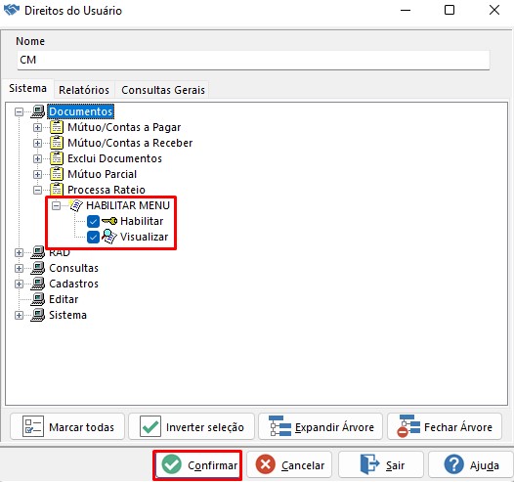Select the Mútuo/Contas a Receber label
Screen dimensions: 514x482
[x=130, y=143]
